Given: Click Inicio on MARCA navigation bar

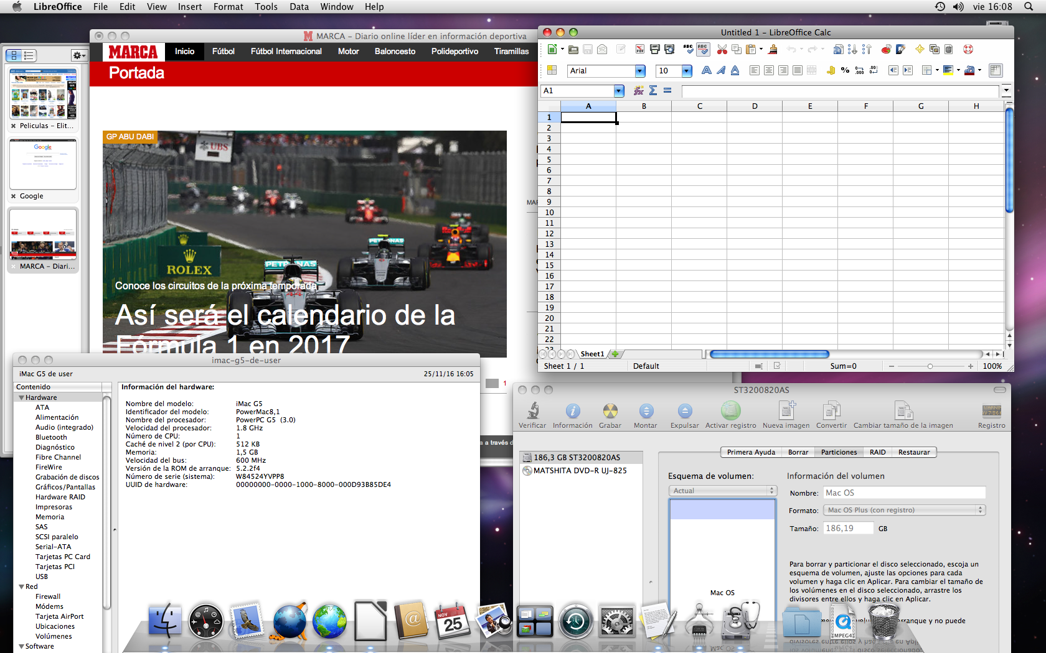Looking at the screenshot, I should [184, 52].
